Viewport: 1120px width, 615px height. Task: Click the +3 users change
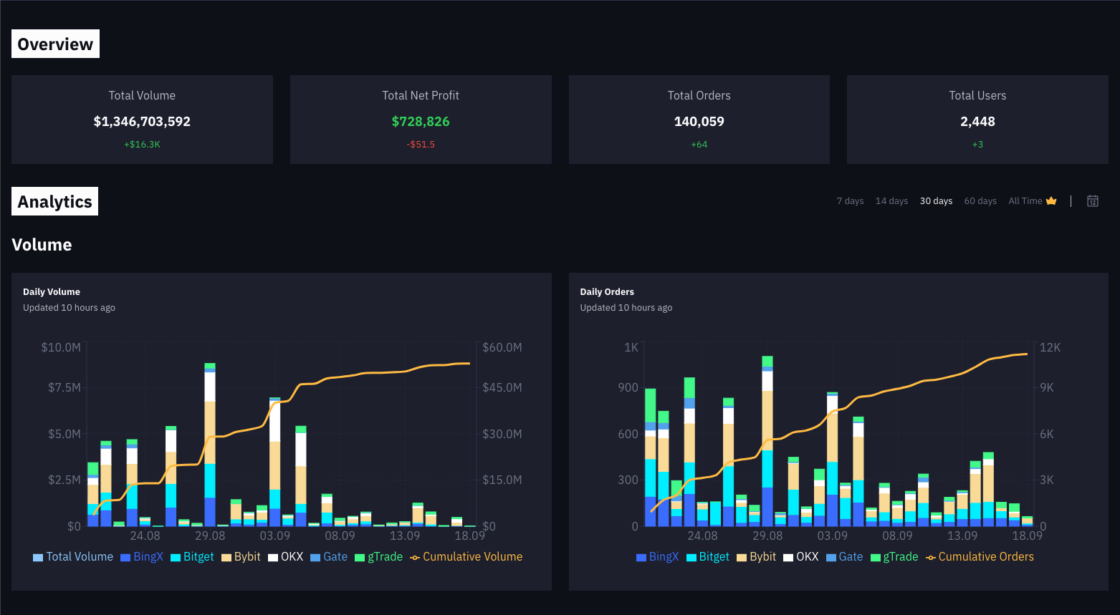click(977, 145)
